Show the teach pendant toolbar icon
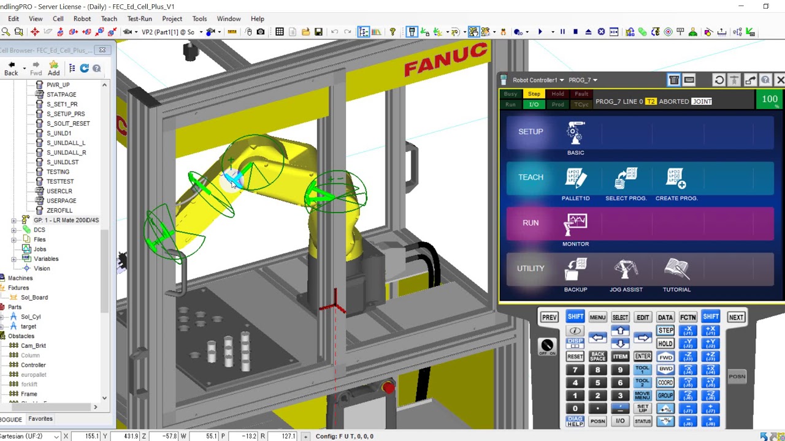785x441 pixels. 412,32
